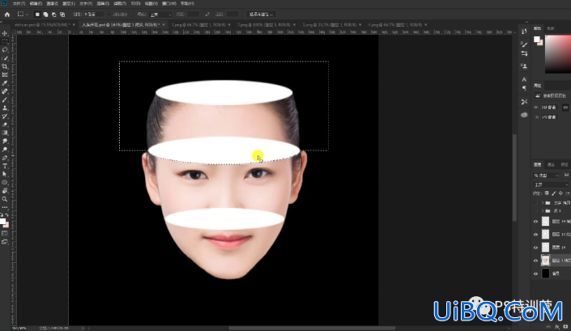The width and height of the screenshot is (571, 331).
Task: Show the 组 3 group visibility box
Action: coord(535,210)
